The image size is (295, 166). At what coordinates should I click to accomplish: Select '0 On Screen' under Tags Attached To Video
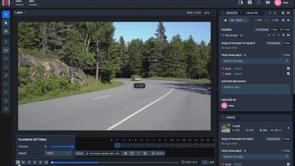tap(273, 139)
